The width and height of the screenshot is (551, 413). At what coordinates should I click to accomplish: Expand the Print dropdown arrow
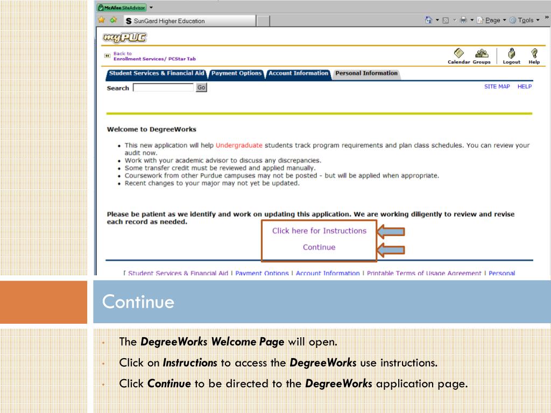click(472, 20)
